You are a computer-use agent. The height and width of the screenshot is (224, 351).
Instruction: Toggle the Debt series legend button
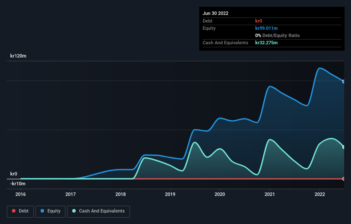pyautogui.click(x=20, y=211)
